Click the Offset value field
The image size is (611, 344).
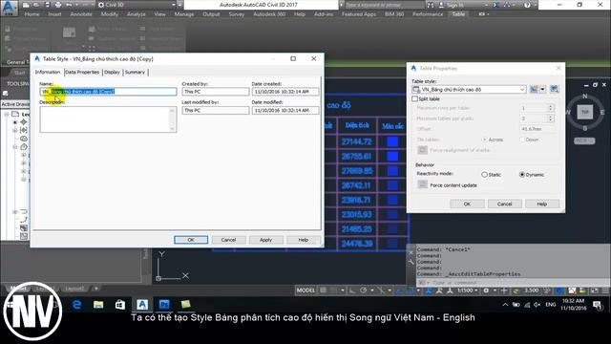pos(537,129)
